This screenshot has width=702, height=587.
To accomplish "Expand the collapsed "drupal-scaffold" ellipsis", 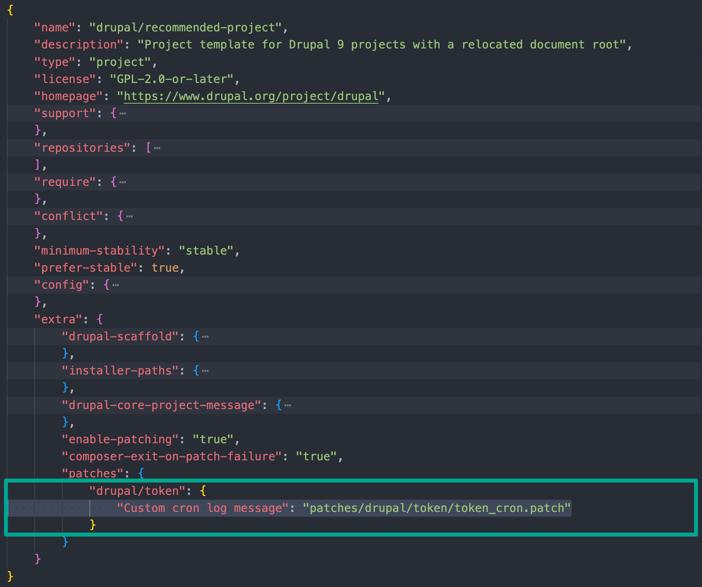I will [x=205, y=337].
